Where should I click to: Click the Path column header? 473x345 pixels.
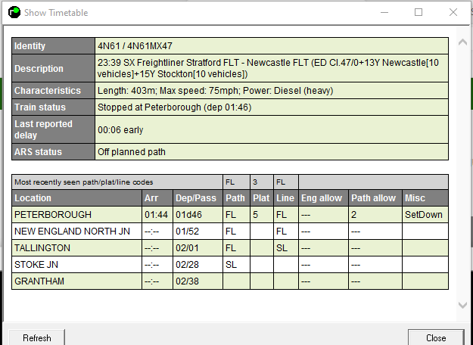coord(236,198)
